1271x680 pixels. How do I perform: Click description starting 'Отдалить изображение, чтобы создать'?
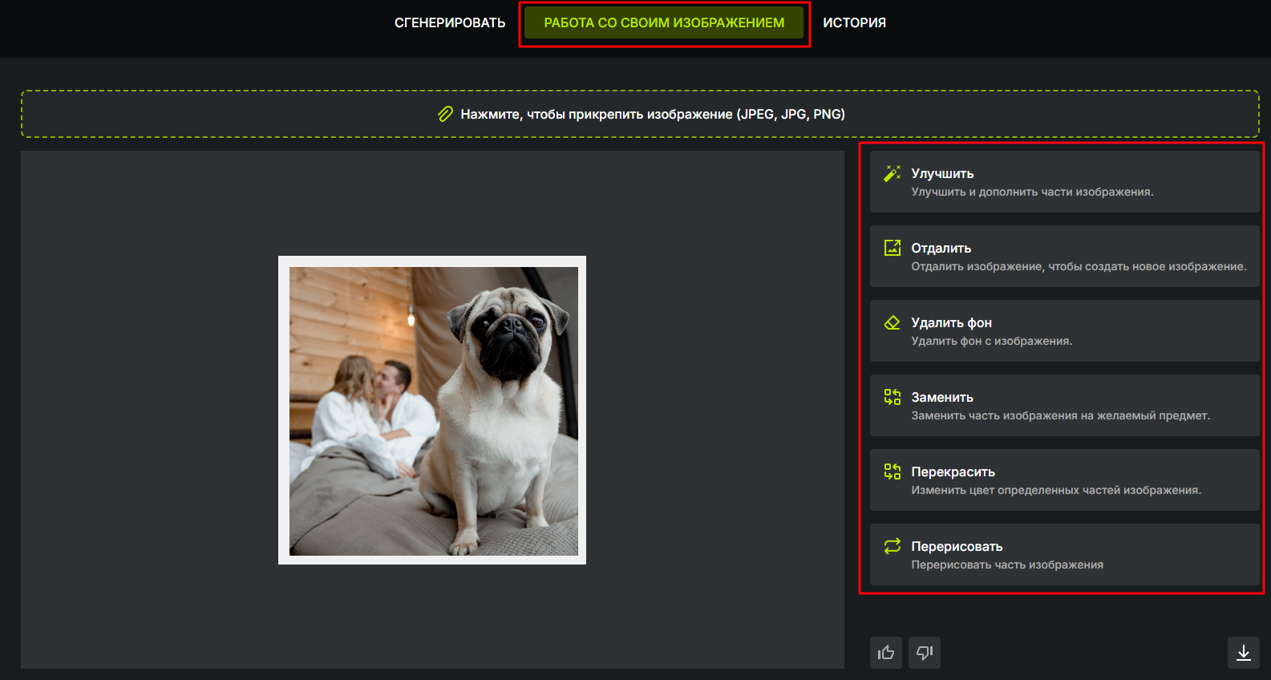point(1079,266)
